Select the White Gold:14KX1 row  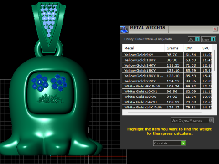(167, 102)
